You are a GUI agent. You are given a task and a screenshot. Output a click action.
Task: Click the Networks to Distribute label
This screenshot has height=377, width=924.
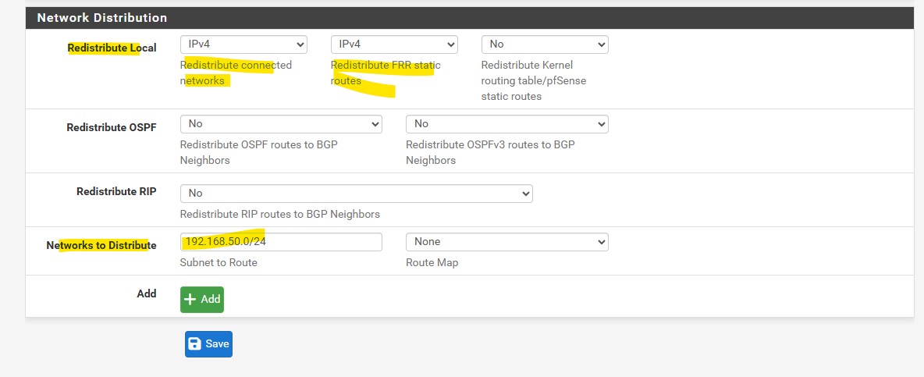[101, 245]
